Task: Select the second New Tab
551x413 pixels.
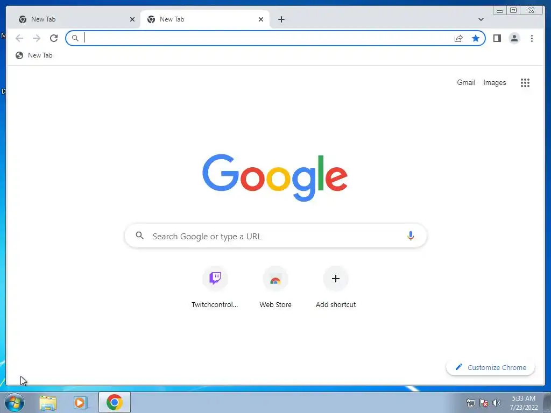Action: coord(205,19)
